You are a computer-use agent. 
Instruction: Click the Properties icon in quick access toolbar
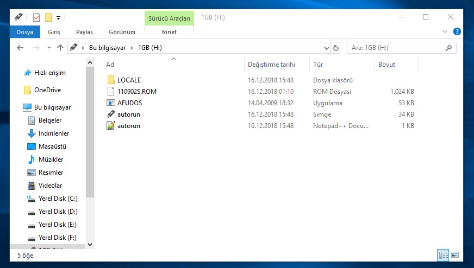36,17
